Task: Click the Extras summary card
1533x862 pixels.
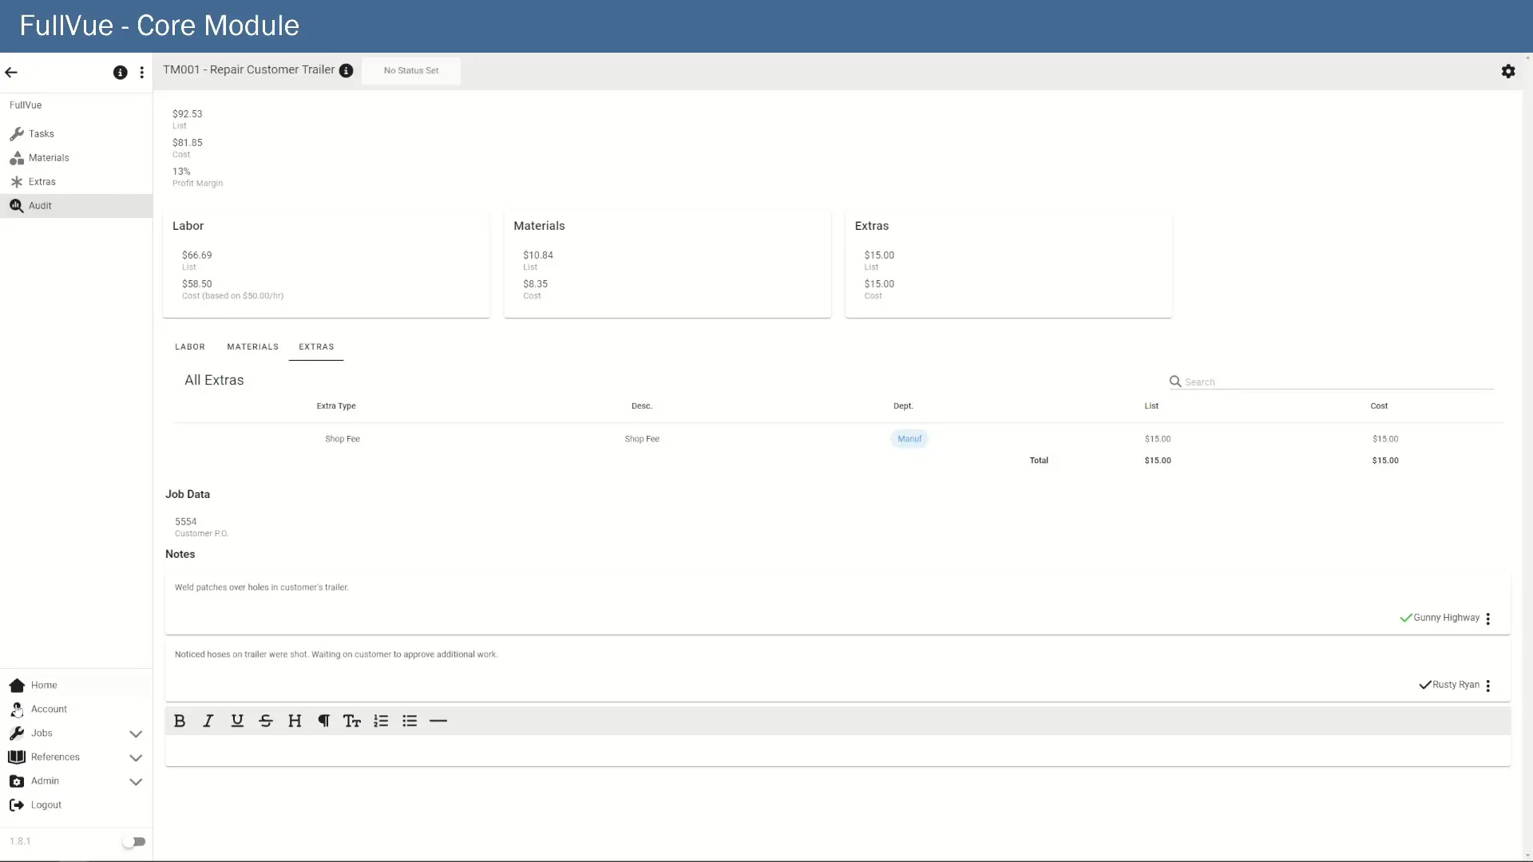Action: click(1008, 264)
